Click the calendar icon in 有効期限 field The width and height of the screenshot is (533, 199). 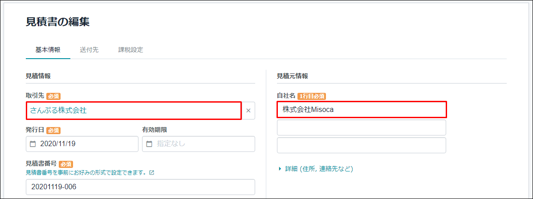point(149,144)
